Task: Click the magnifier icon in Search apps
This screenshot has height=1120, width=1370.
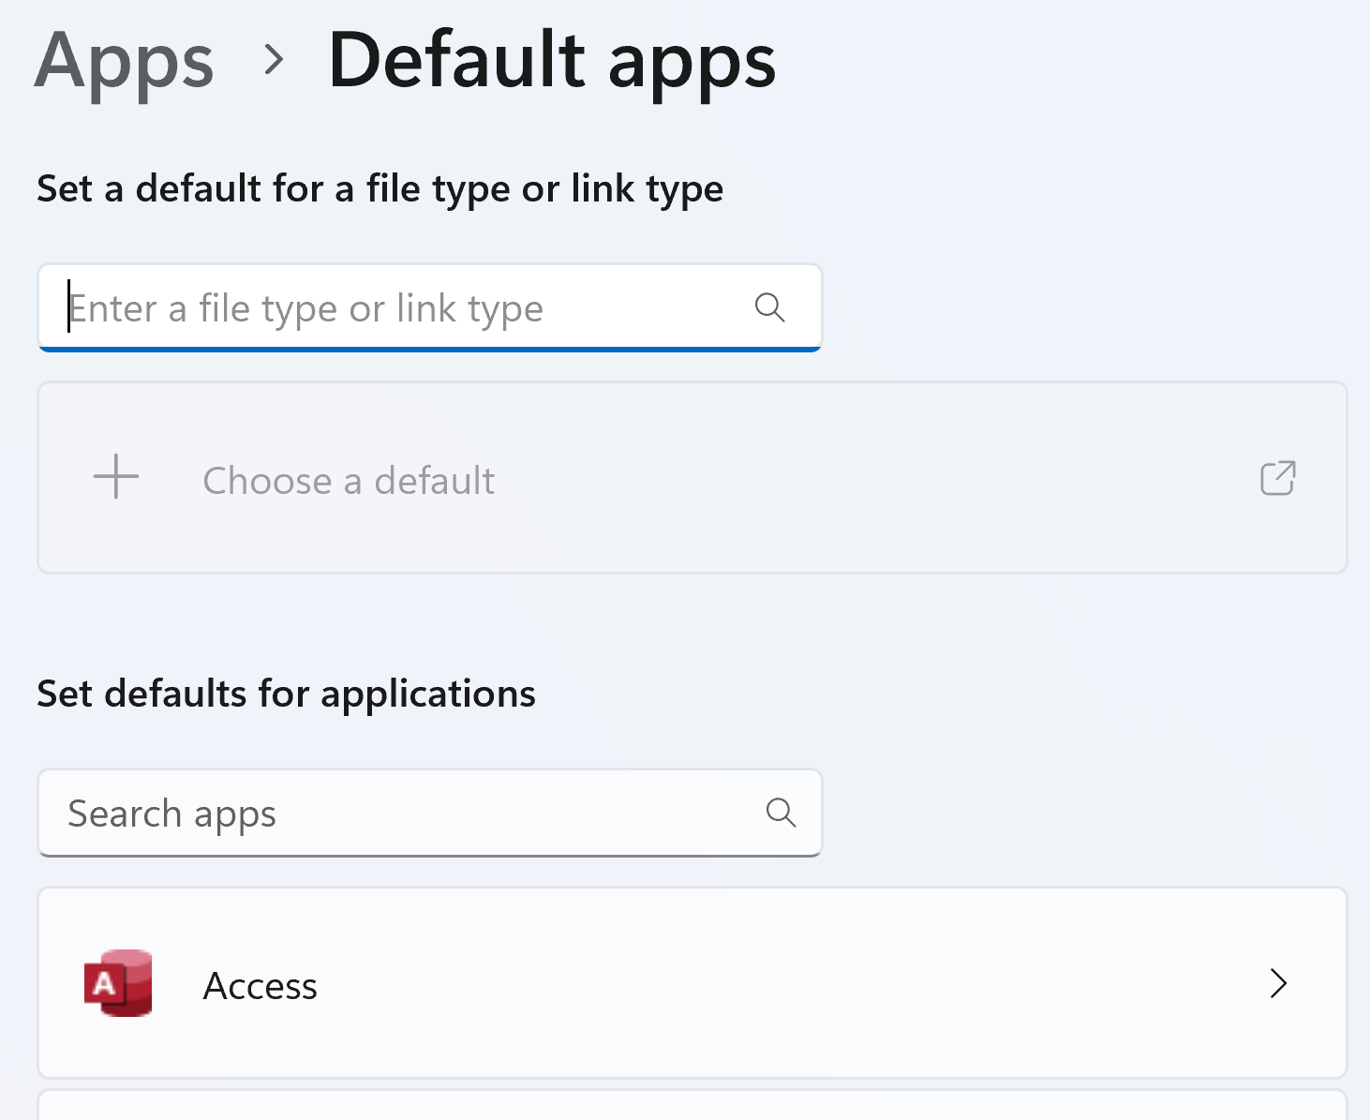Action: tap(781, 813)
